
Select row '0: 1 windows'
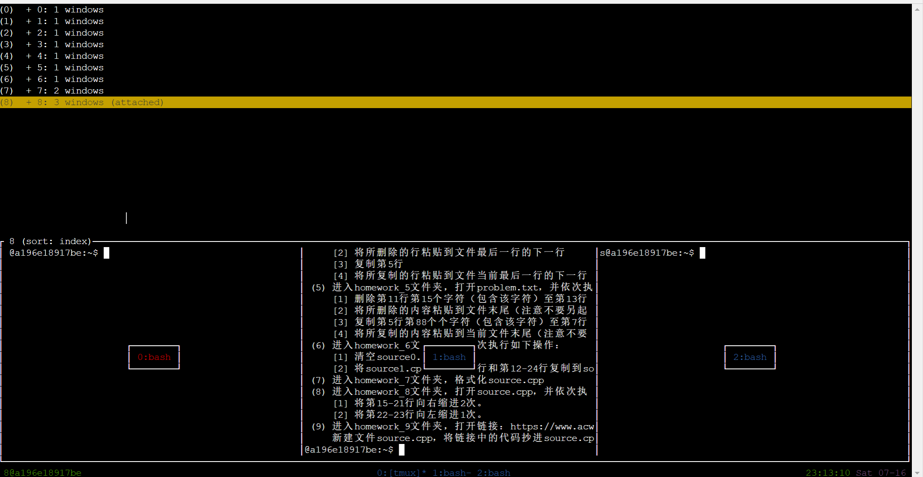[x=456, y=9]
